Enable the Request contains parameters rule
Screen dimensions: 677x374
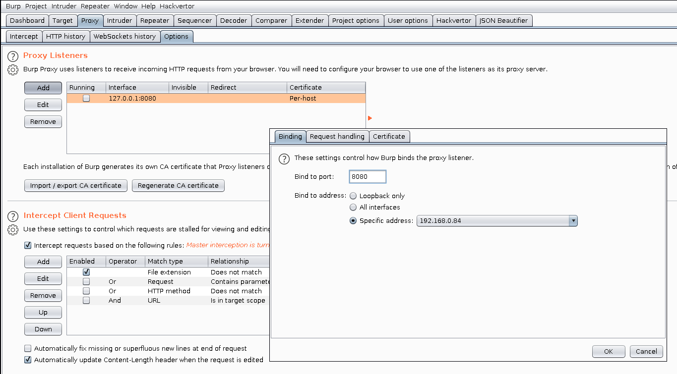(x=86, y=281)
